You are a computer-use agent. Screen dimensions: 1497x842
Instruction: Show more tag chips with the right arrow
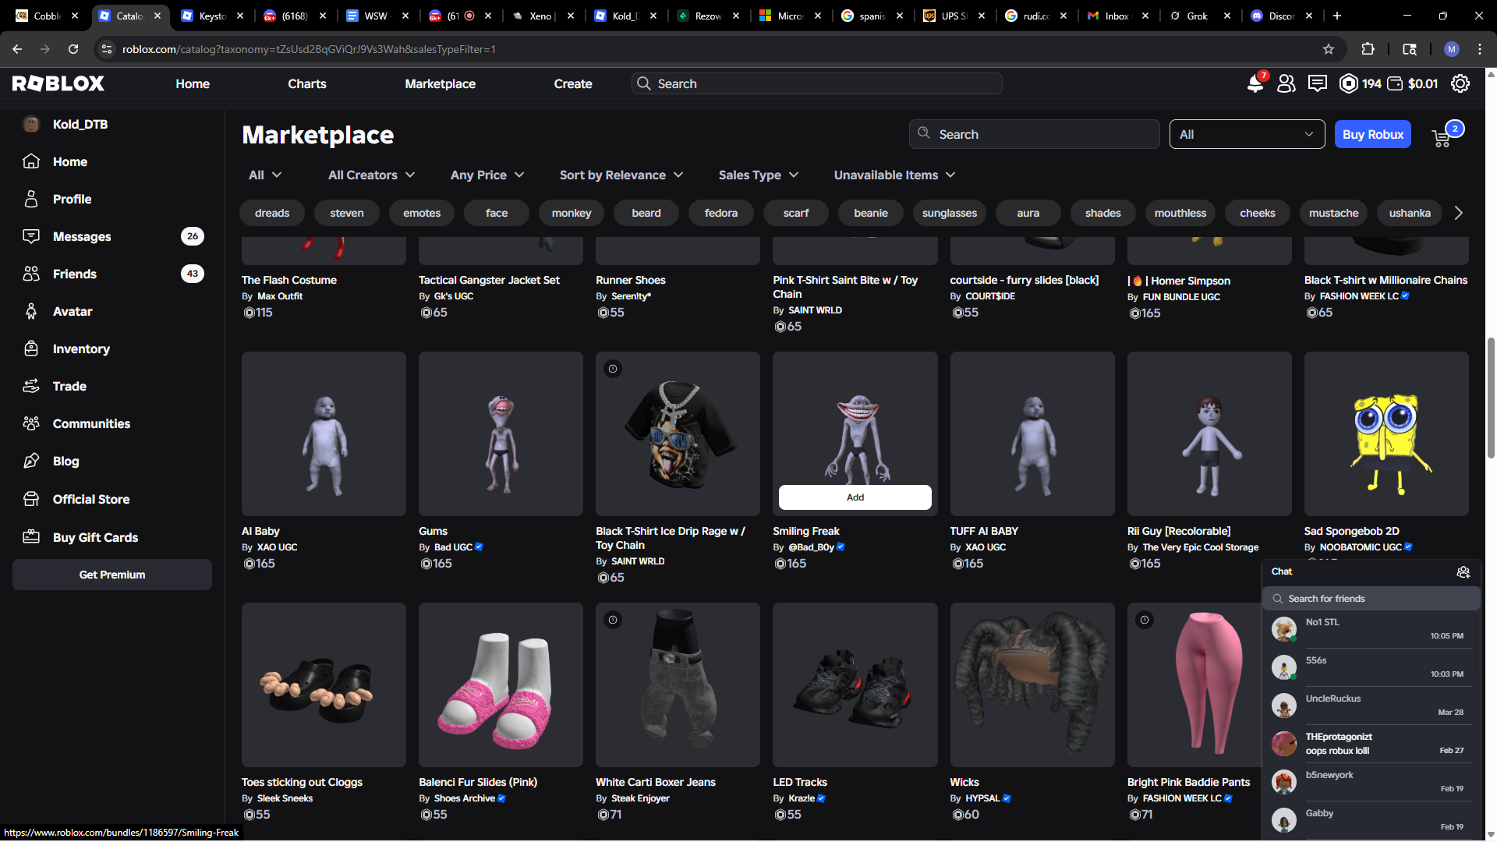pyautogui.click(x=1459, y=213)
